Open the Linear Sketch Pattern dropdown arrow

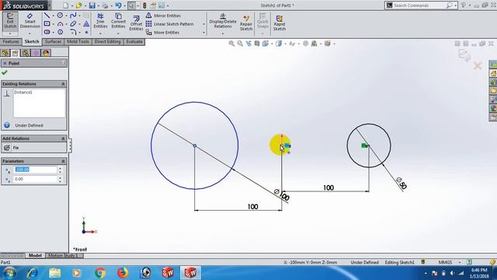pos(203,24)
